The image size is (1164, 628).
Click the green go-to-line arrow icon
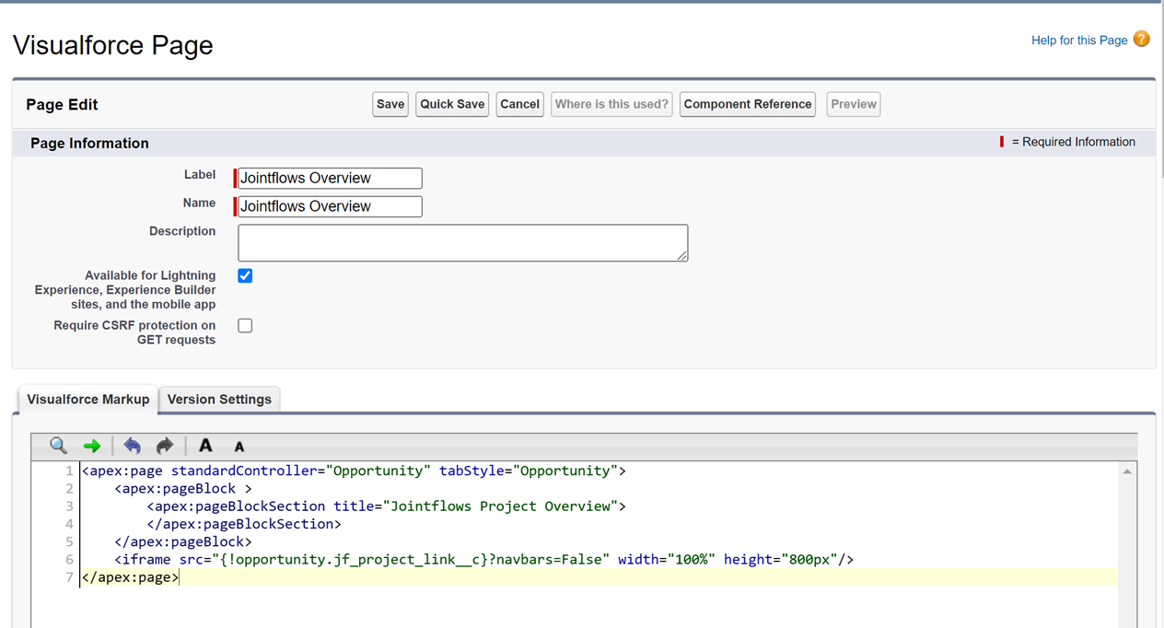[x=92, y=447]
